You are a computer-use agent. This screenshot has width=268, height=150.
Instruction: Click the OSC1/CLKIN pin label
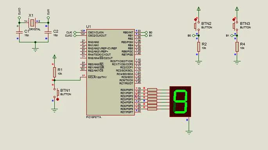pyautogui.click(x=96, y=32)
